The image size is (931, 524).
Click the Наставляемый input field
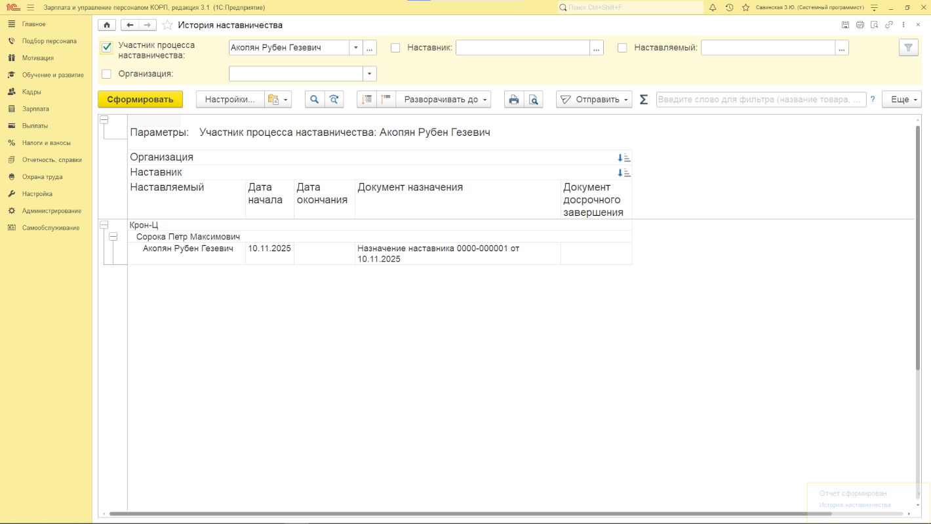767,48
